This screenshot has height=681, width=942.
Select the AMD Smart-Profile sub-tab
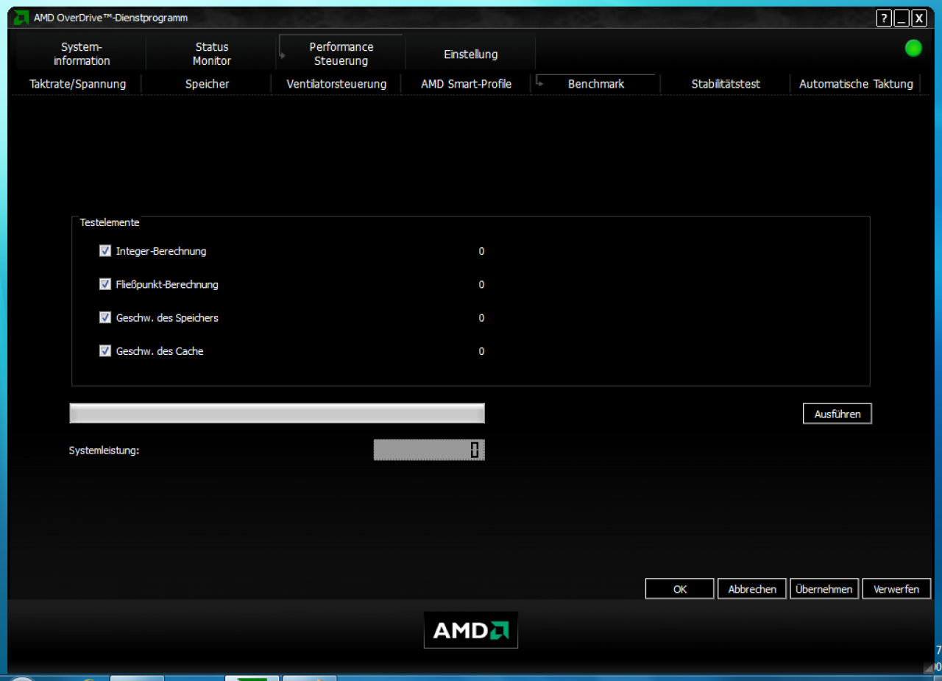(x=466, y=84)
